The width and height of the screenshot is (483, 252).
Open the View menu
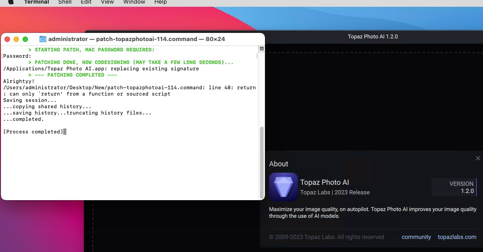tap(107, 2)
